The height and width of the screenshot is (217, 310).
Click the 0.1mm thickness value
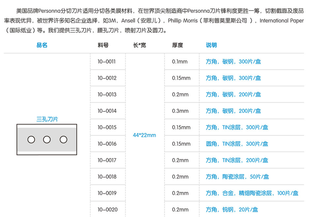pos(180,62)
